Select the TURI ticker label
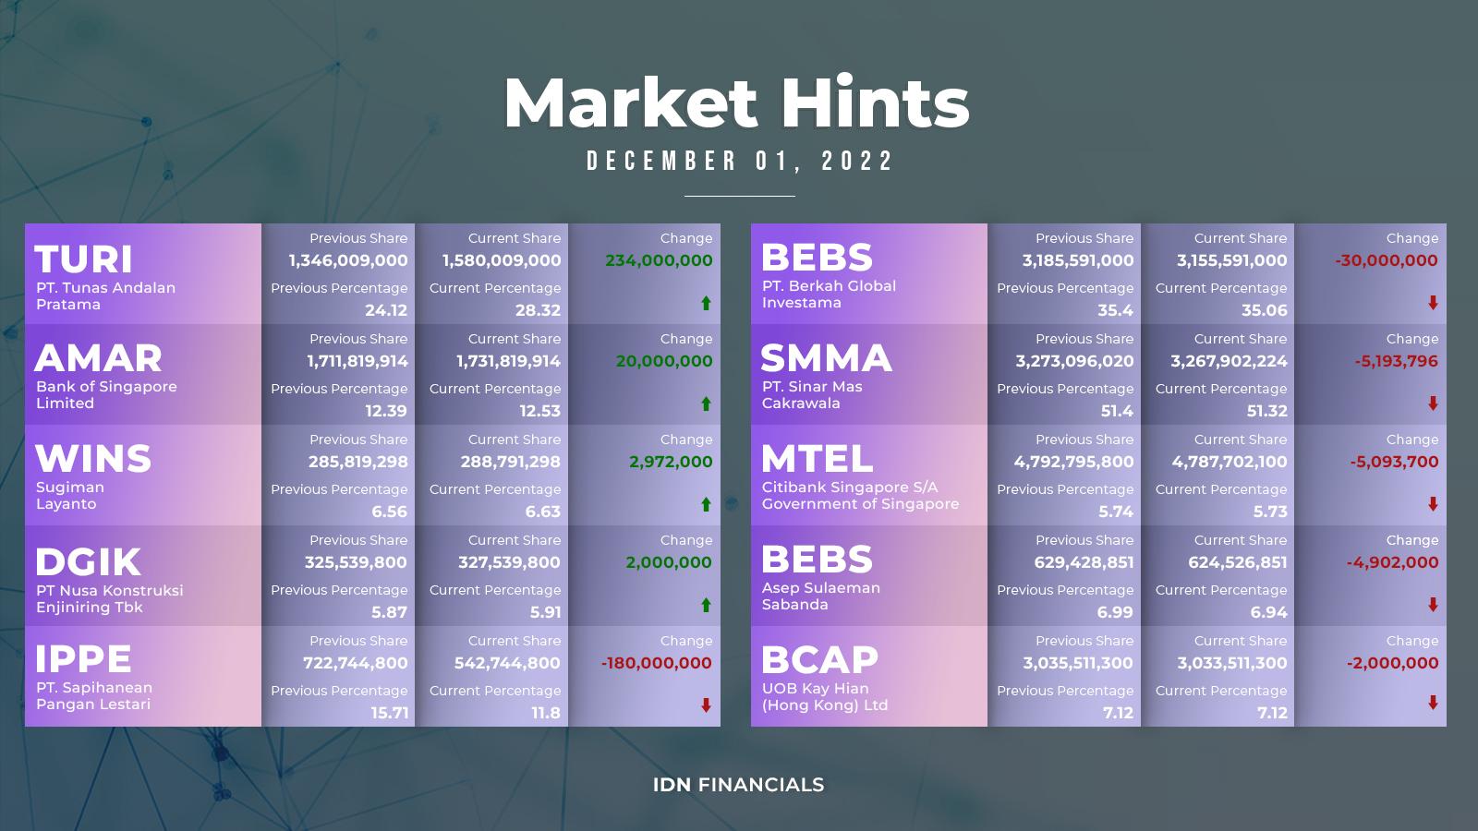This screenshot has width=1478, height=831. pyautogui.click(x=84, y=259)
